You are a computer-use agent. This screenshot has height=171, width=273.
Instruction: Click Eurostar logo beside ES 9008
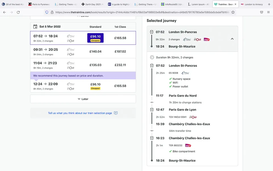[x=185, y=73]
